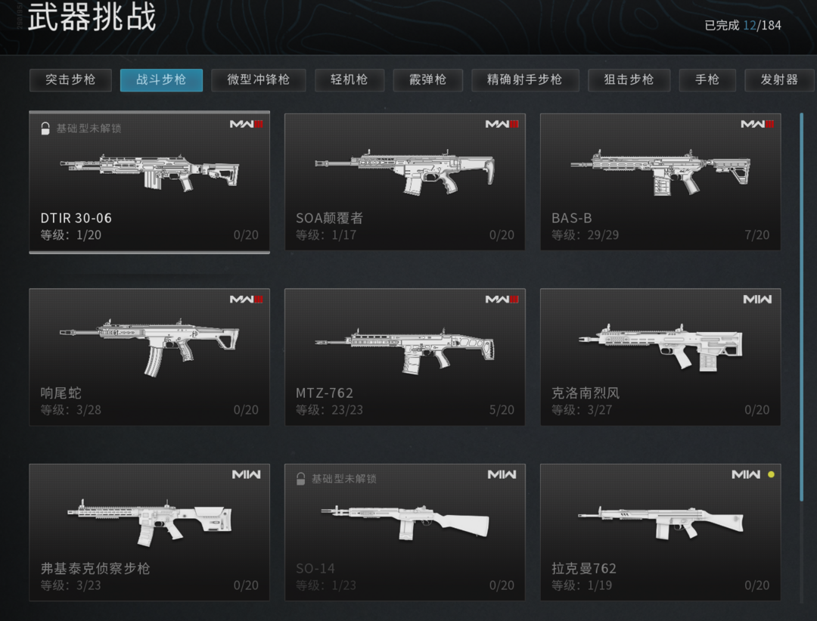Click the MWIII logo on the BAS-B card
Screen dimensions: 817x621
[757, 124]
